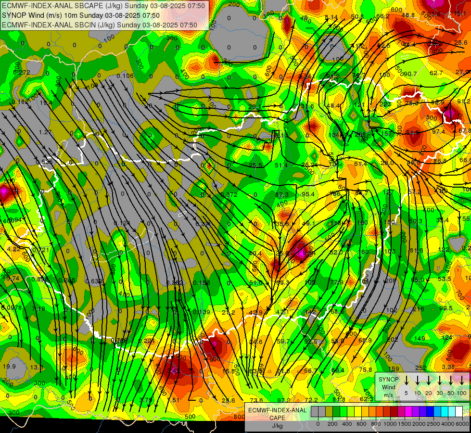This screenshot has height=433, width=471.
Task: Click the 4000 tick label on the color scale
Action: (447, 424)
